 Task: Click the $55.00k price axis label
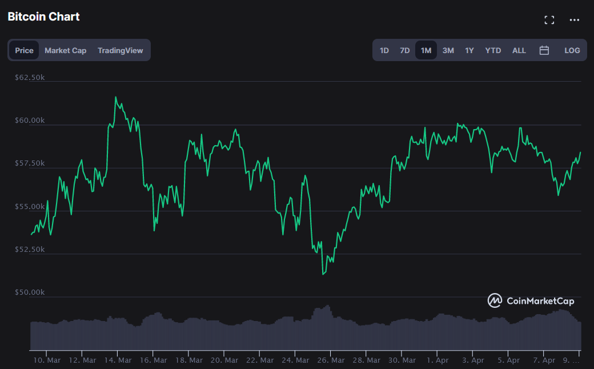coord(30,206)
